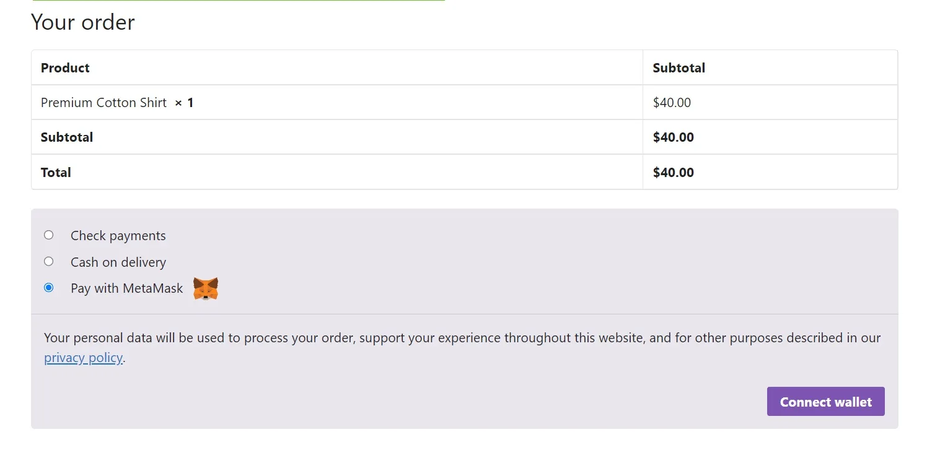Screen dimensions: 927x458
Task: Click the Subtotal row label
Action: pyautogui.click(x=66, y=137)
